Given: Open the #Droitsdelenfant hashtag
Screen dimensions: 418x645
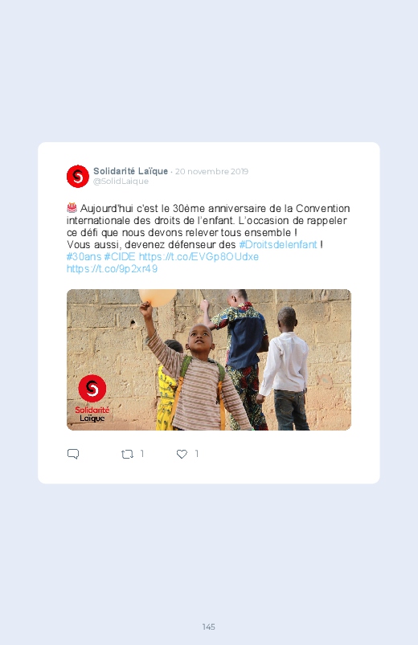Looking at the screenshot, I should (278, 244).
